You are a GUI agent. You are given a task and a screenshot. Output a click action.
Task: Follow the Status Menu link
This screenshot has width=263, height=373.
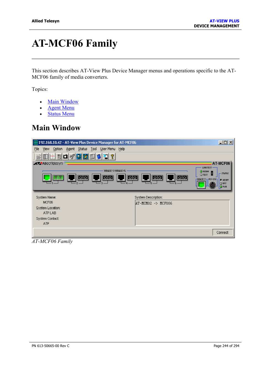(61, 114)
